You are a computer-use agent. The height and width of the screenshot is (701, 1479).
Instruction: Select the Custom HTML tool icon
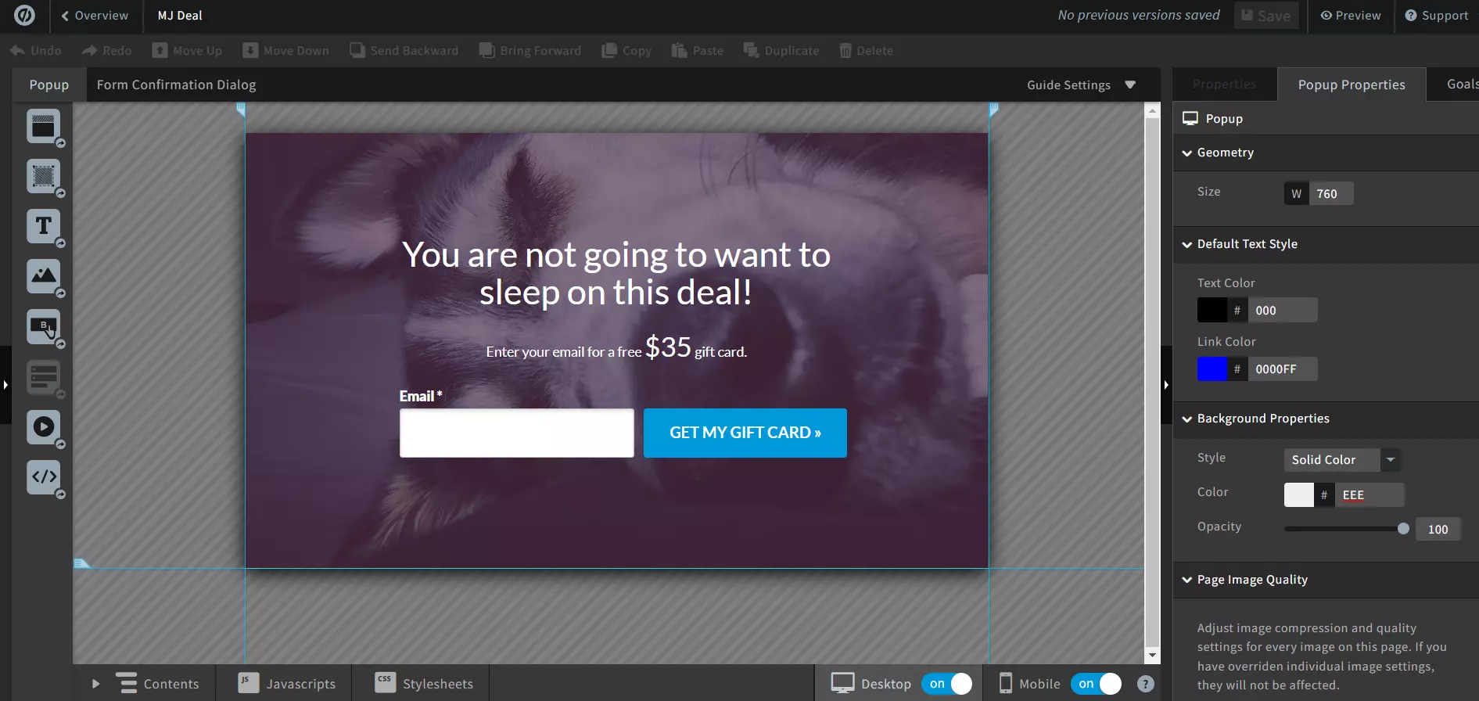43,476
